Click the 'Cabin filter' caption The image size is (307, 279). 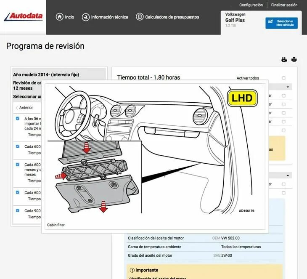point(56,225)
